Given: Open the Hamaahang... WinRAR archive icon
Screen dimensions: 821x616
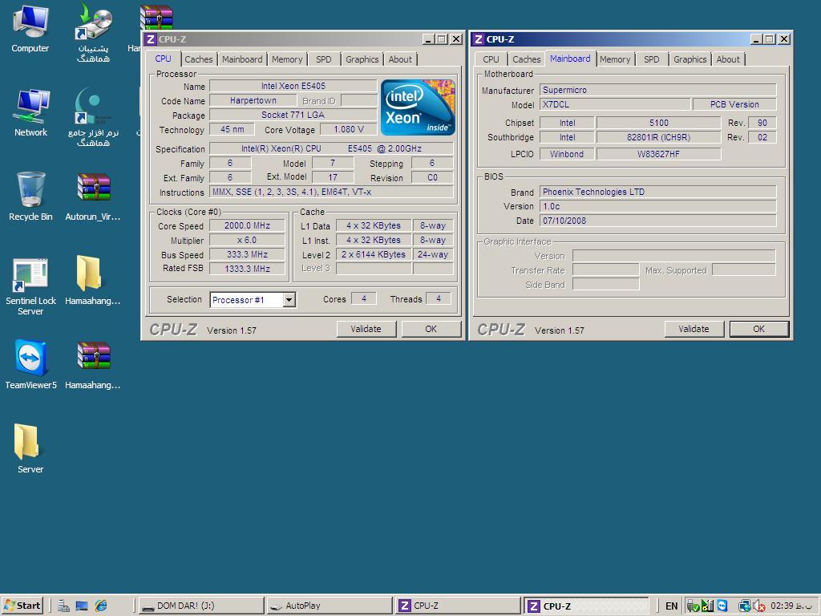Looking at the screenshot, I should [93, 365].
